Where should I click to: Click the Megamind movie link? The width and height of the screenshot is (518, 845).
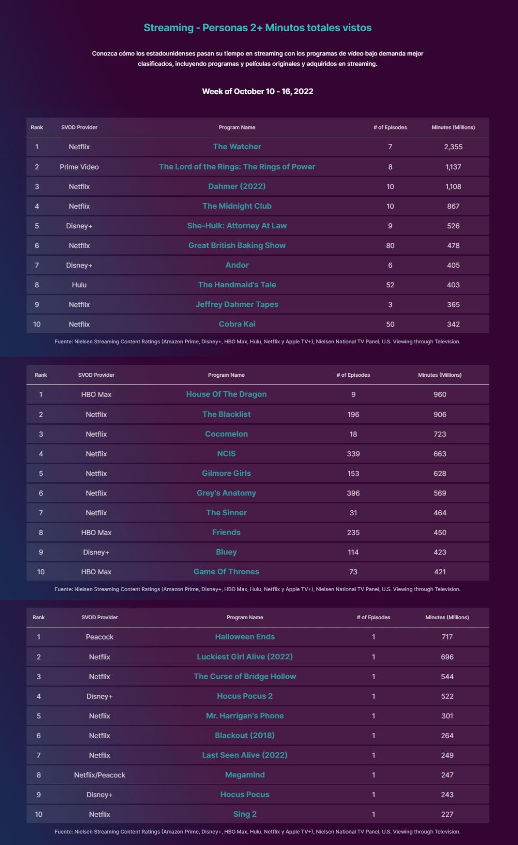[245, 775]
